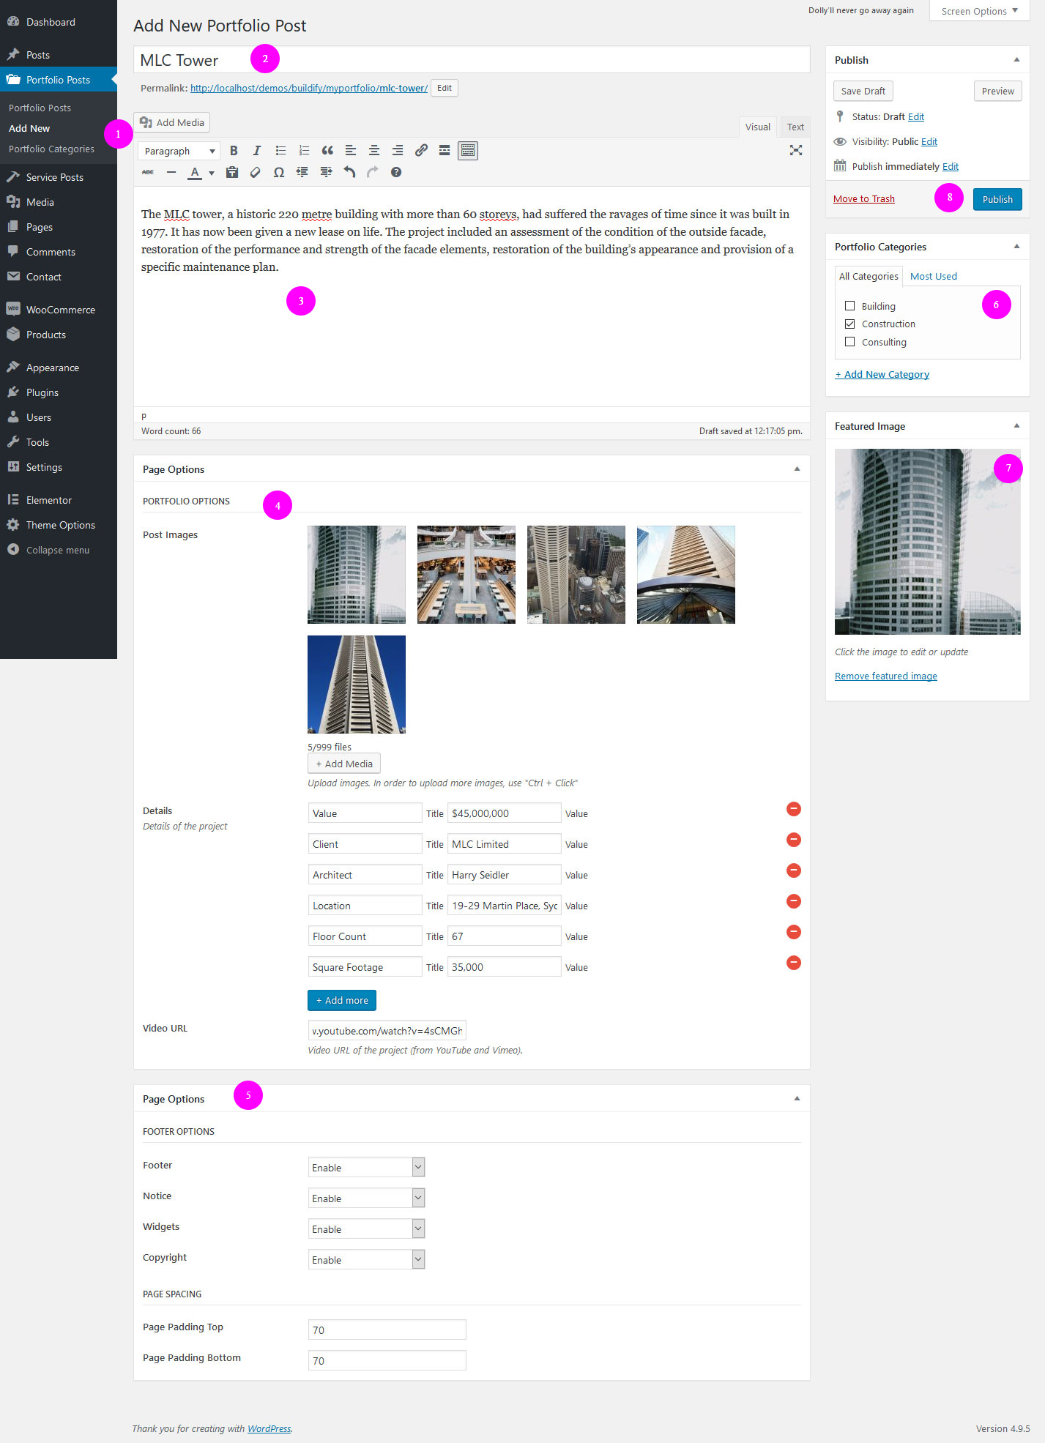Uncheck the Construction category
This screenshot has height=1443, width=1045.
pos(849,324)
